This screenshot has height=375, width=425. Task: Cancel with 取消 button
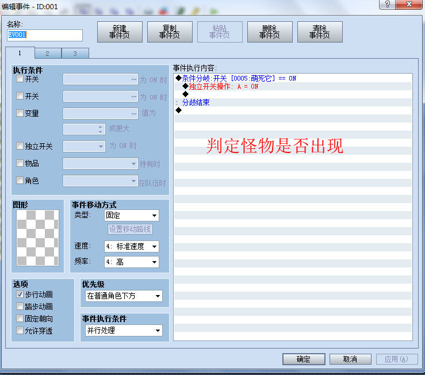pos(350,359)
